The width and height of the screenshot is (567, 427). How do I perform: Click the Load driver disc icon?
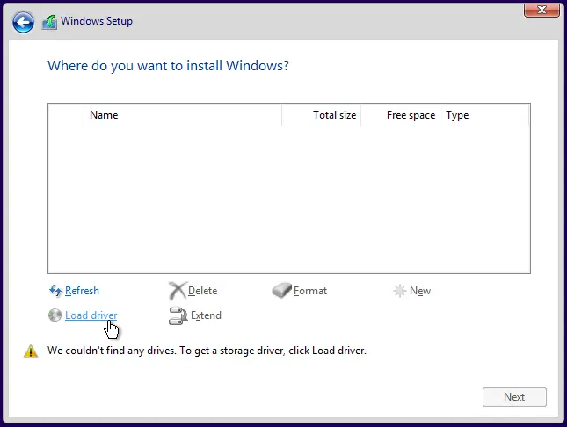[x=55, y=315]
